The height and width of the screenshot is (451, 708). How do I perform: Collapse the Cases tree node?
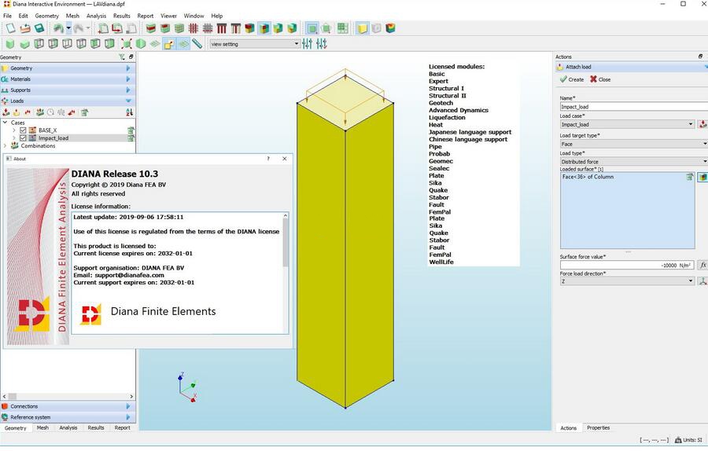tap(6, 123)
